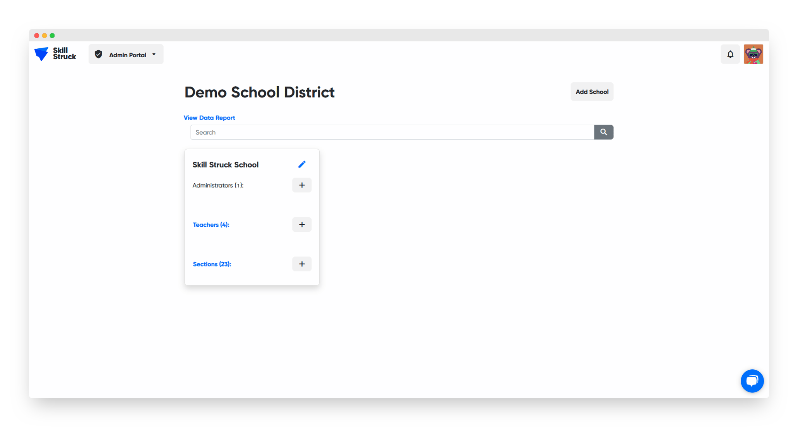Edit Skill Struck School with pencil icon
This screenshot has width=798, height=427.
[302, 164]
